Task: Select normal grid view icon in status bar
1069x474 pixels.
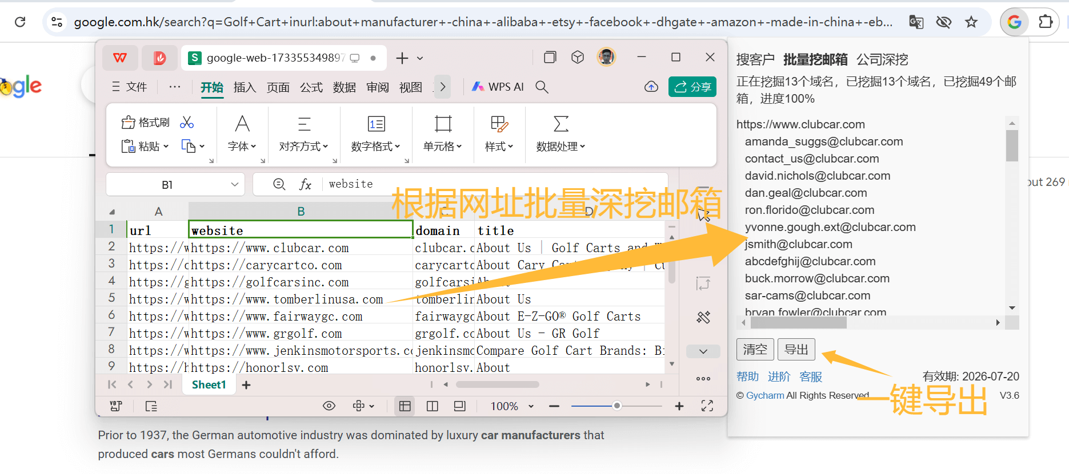Action: [x=405, y=406]
